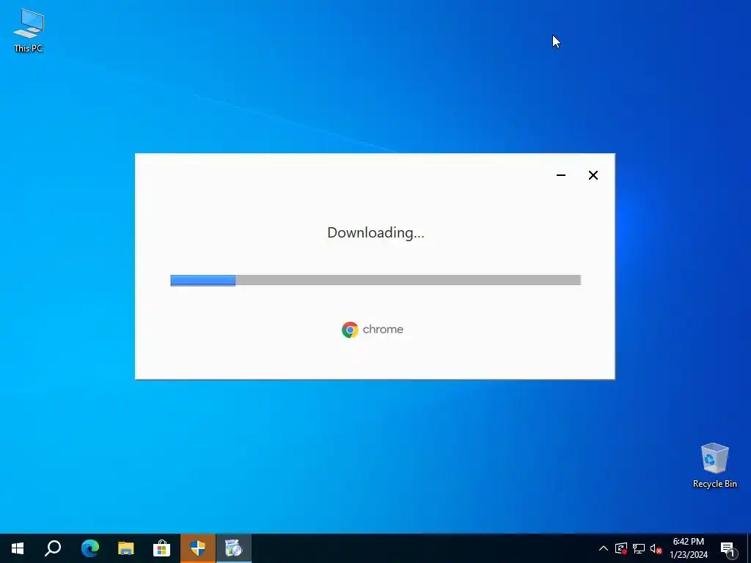Viewport: 751px width, 563px height.
Task: Open the muted volume tray icon
Action: coord(656,548)
